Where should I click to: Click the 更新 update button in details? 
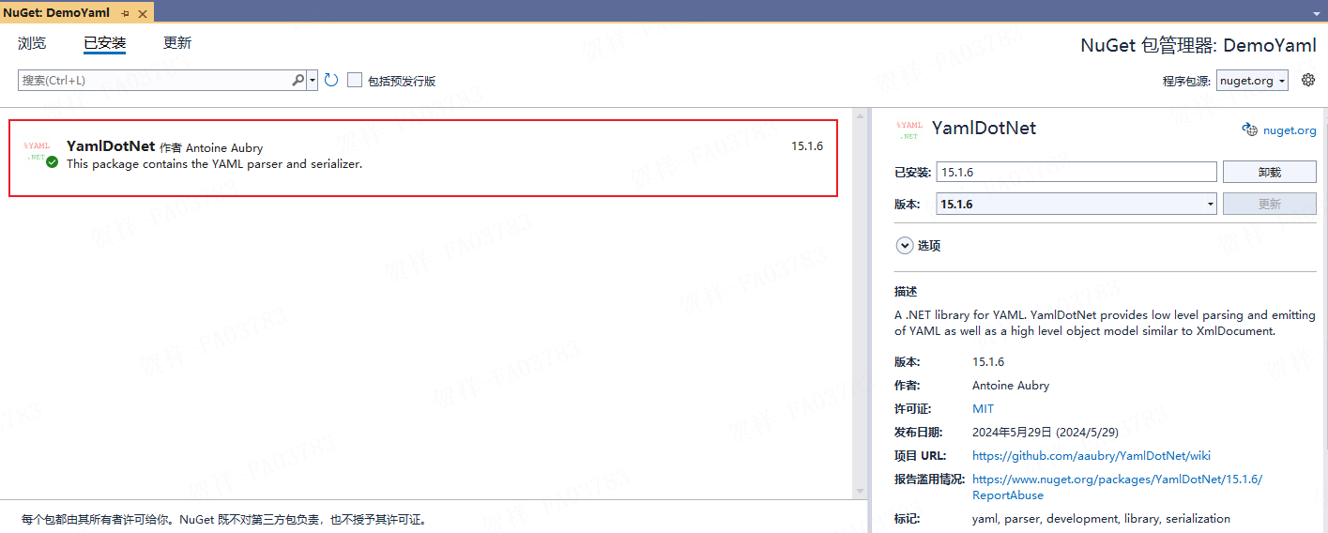(x=1270, y=204)
